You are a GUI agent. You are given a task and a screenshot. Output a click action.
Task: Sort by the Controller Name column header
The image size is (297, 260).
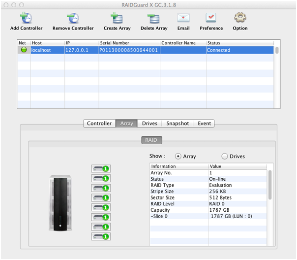click(183, 43)
